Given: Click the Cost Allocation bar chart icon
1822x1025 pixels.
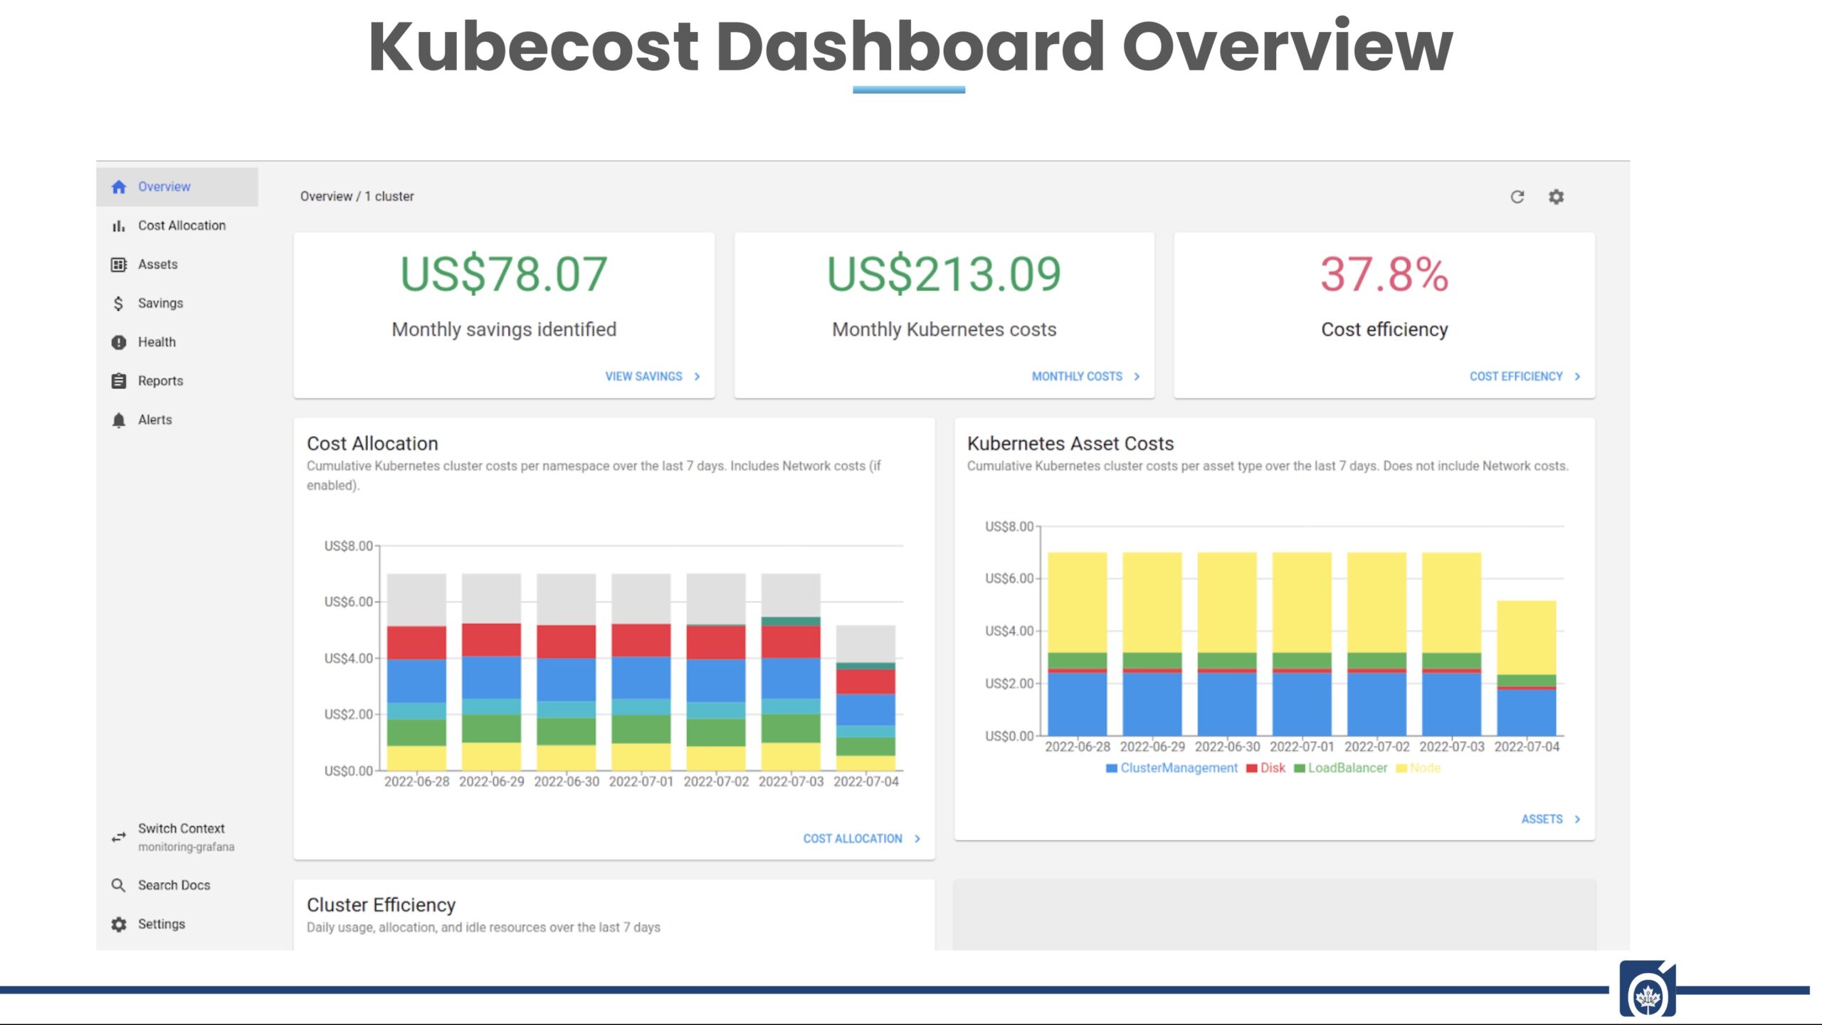Looking at the screenshot, I should [119, 226].
